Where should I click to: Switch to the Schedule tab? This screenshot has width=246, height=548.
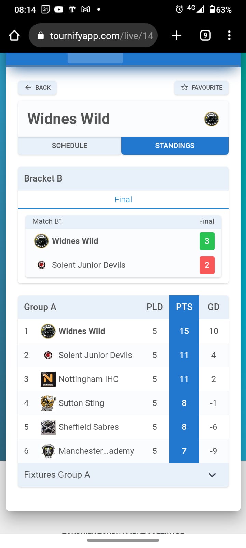(x=70, y=146)
